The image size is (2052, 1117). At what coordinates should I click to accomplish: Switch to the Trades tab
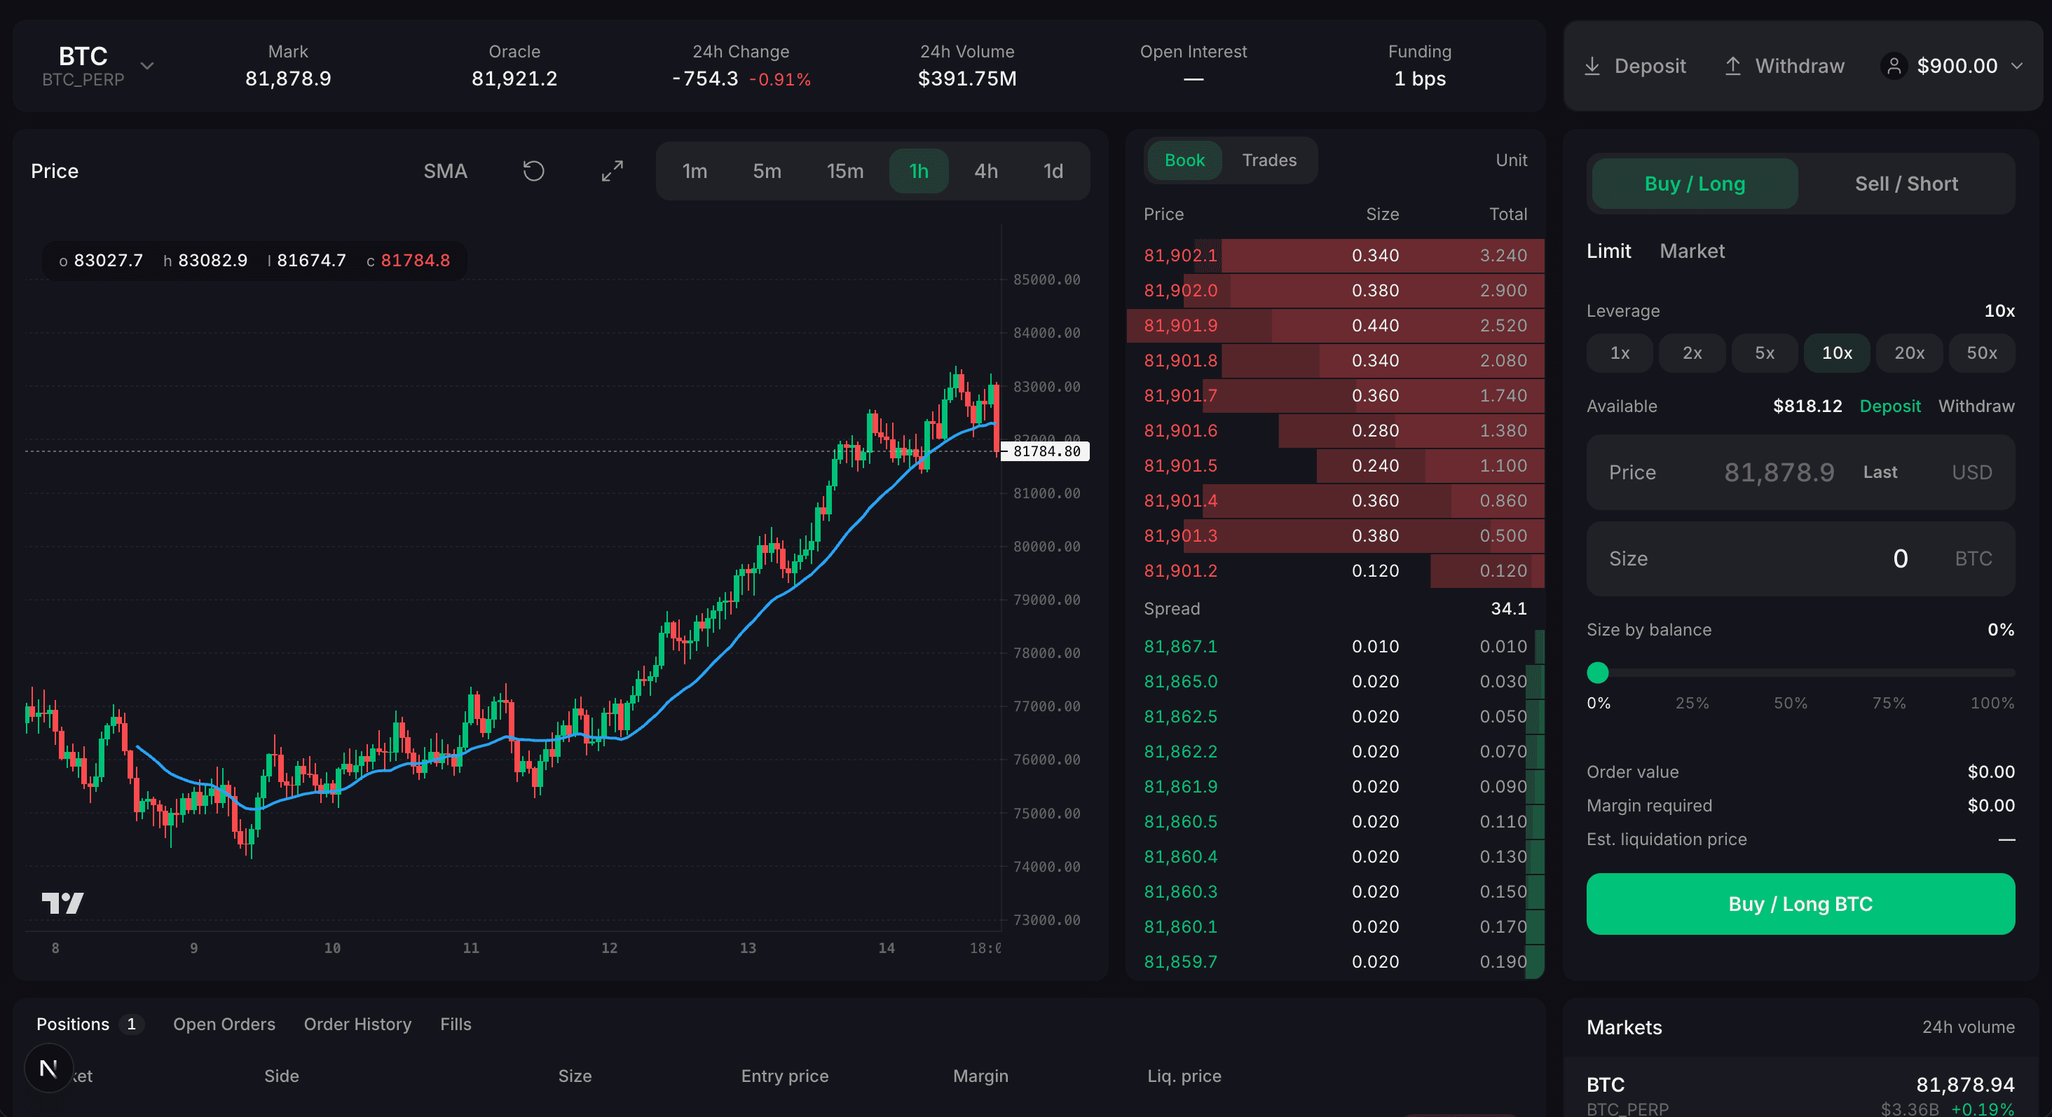(x=1269, y=160)
